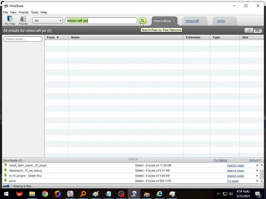Click the Refine results filter field
Image resolution: width=266 pixels, height=199 pixels.
tap(23, 39)
